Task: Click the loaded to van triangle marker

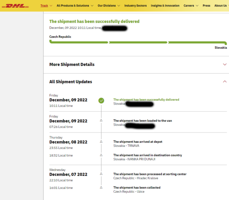Action: click(x=101, y=120)
